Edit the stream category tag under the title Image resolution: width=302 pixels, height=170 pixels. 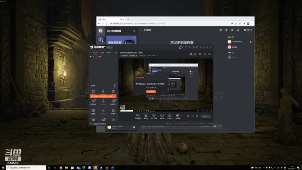129,56
